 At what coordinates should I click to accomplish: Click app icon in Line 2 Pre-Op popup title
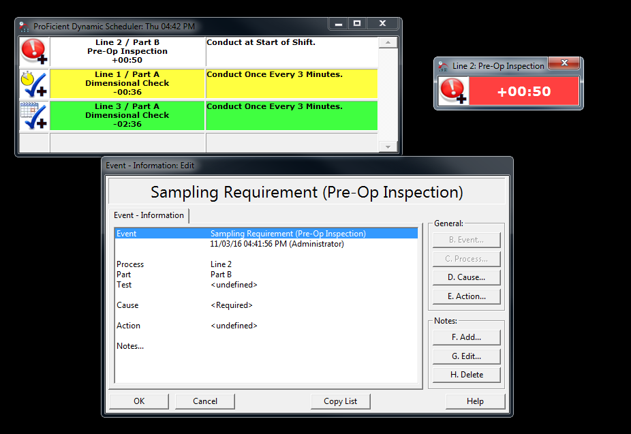(443, 66)
